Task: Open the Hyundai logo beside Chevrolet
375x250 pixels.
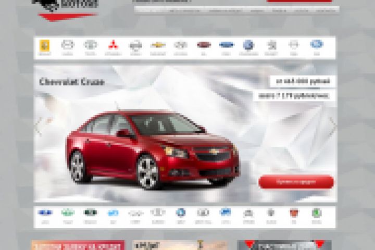Action: 181,45
